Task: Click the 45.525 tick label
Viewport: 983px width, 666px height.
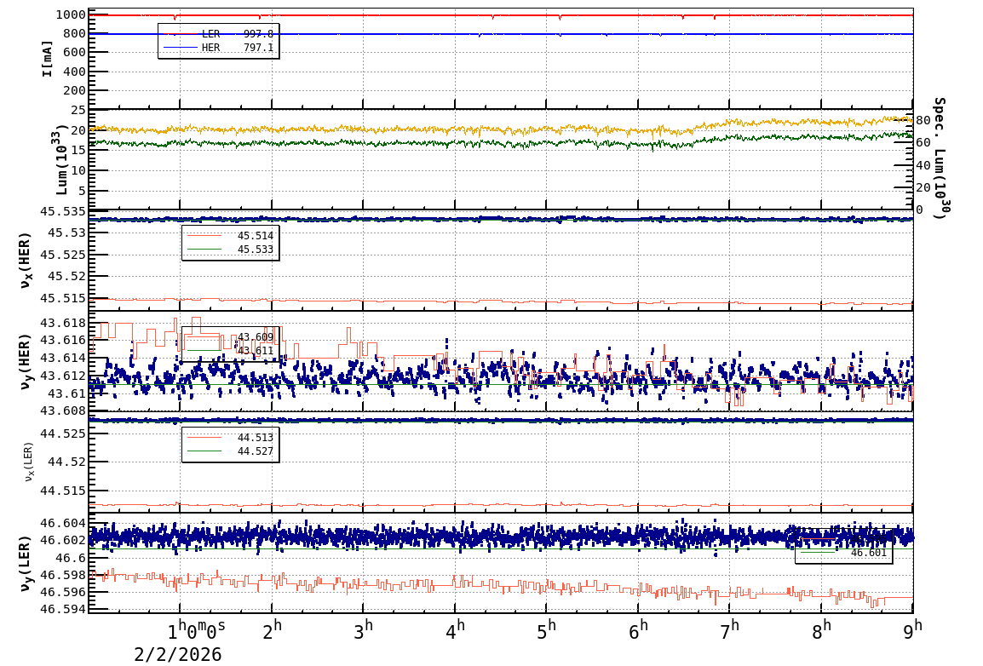Action: pyautogui.click(x=63, y=255)
